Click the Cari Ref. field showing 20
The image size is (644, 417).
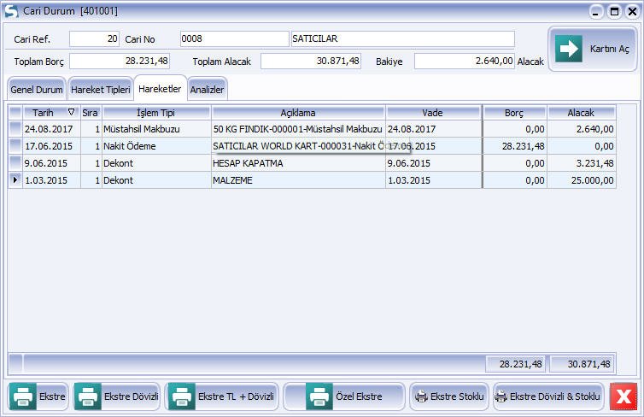coord(94,39)
